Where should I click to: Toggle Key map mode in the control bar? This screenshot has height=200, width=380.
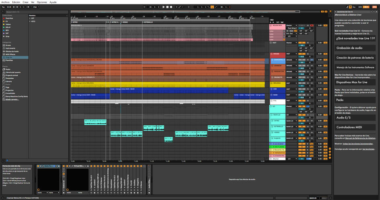pos(354,7)
